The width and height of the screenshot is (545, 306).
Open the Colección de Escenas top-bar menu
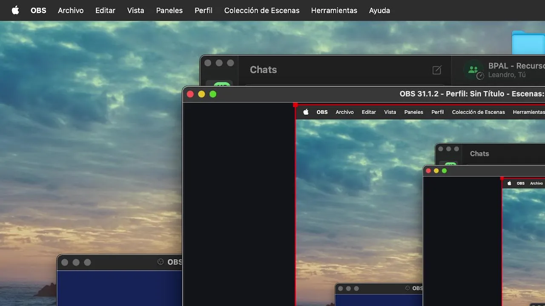[x=262, y=10]
